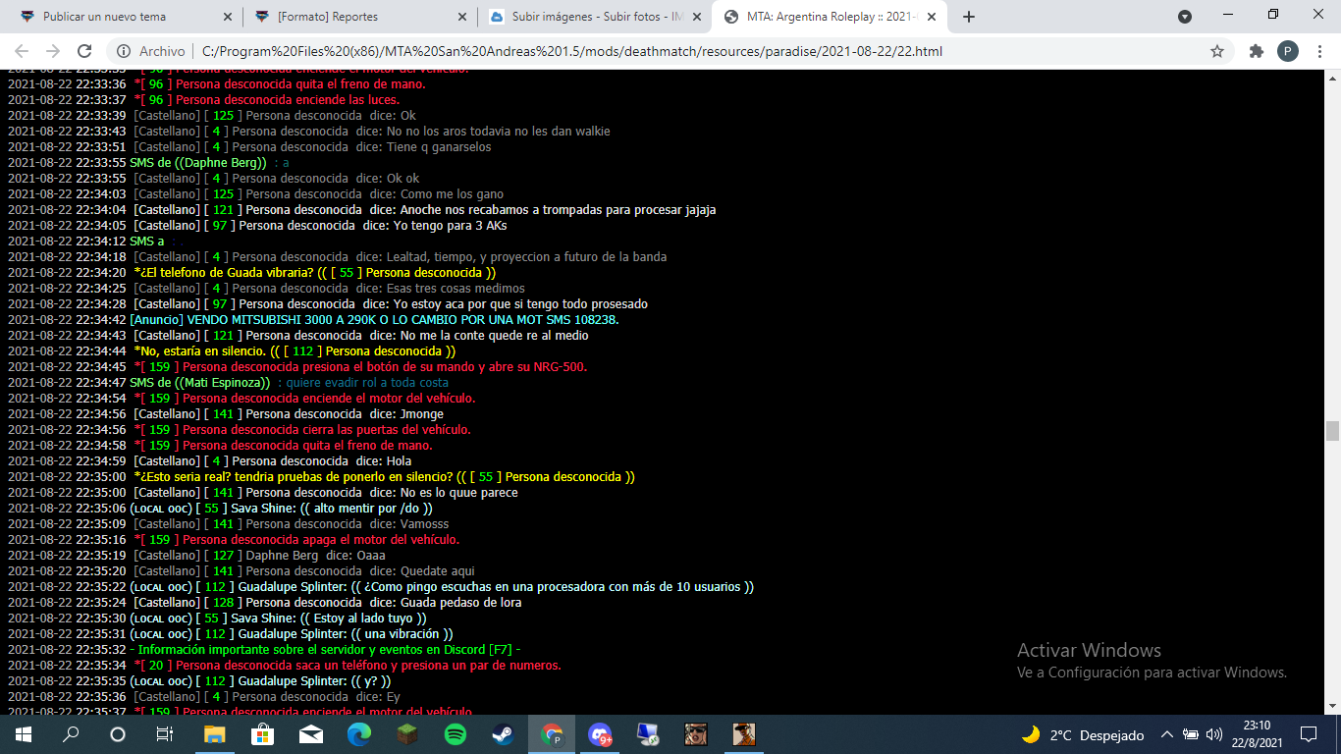This screenshot has width=1341, height=754.
Task: Open the Windows Start menu
Action: coord(24,734)
